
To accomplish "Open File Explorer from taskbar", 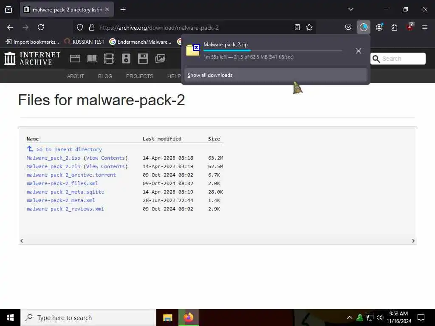I will [x=167, y=318].
